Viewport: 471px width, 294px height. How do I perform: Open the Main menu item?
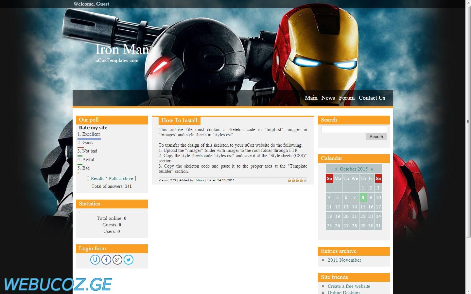(x=311, y=98)
